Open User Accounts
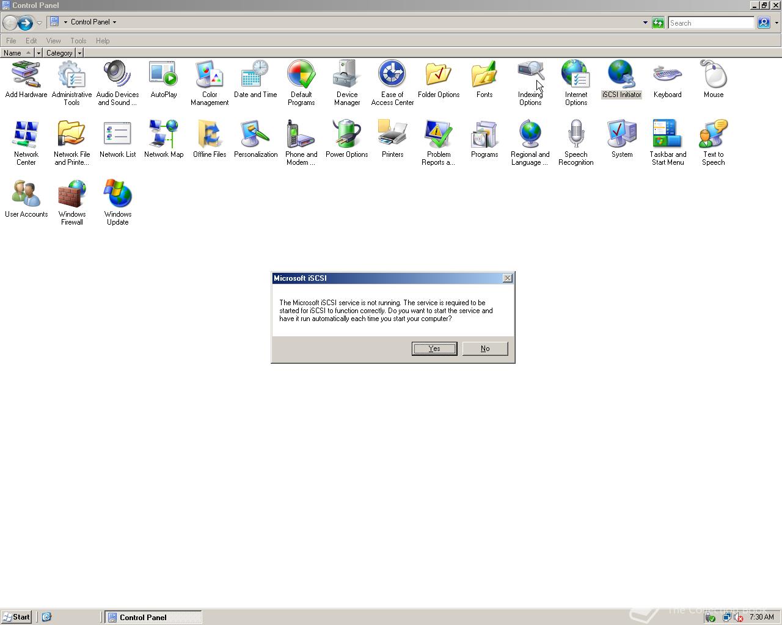 tap(26, 199)
